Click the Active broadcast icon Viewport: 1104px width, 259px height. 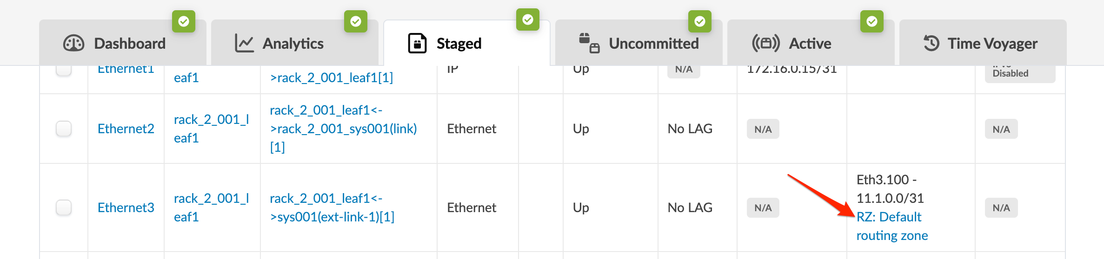(765, 43)
